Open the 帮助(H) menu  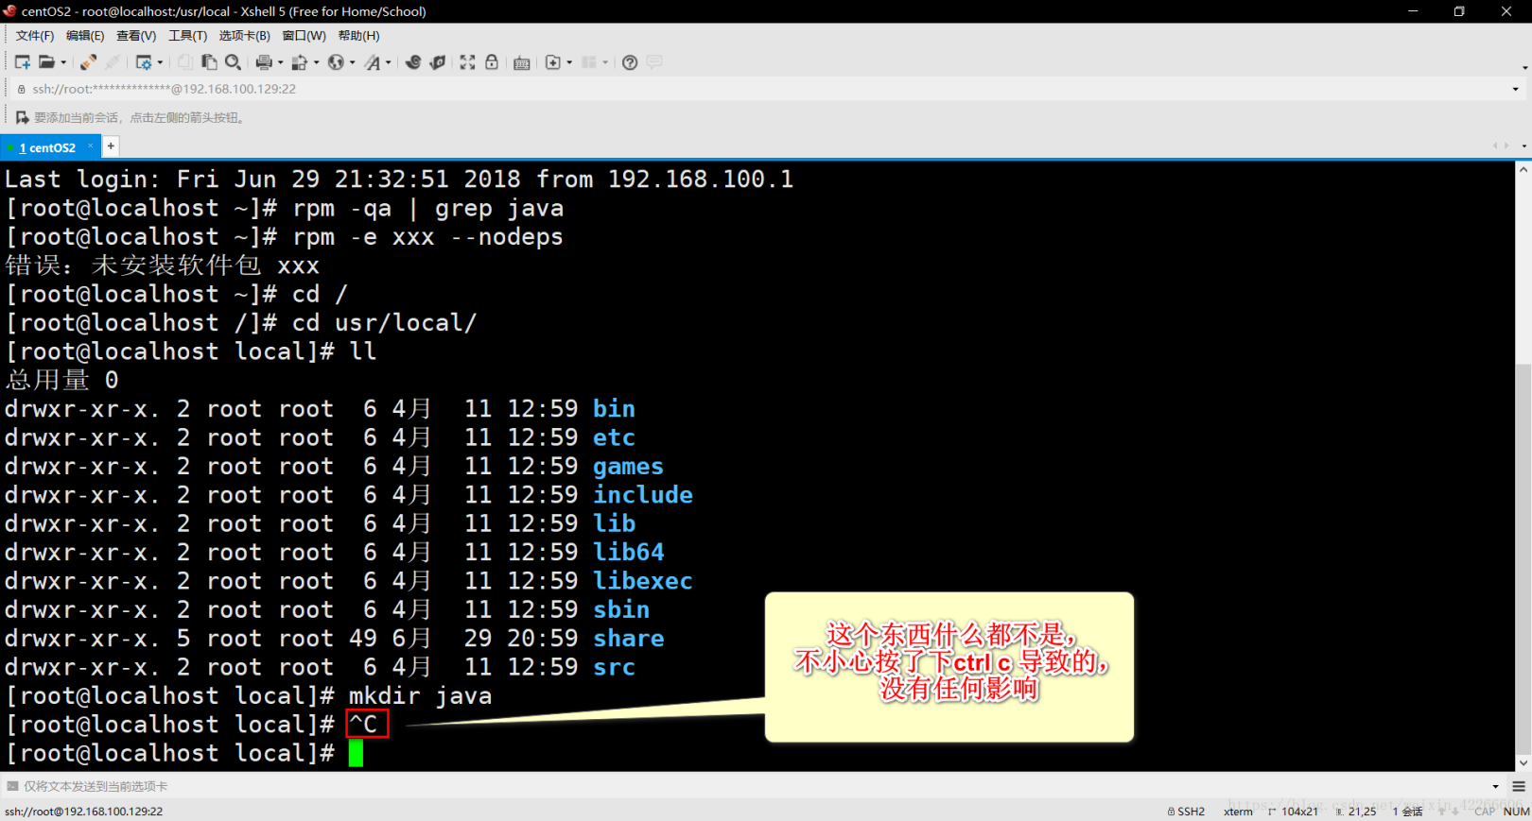pos(358,36)
